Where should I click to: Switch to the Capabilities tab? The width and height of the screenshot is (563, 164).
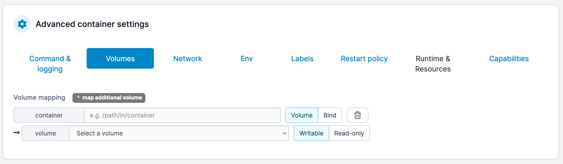coord(509,59)
